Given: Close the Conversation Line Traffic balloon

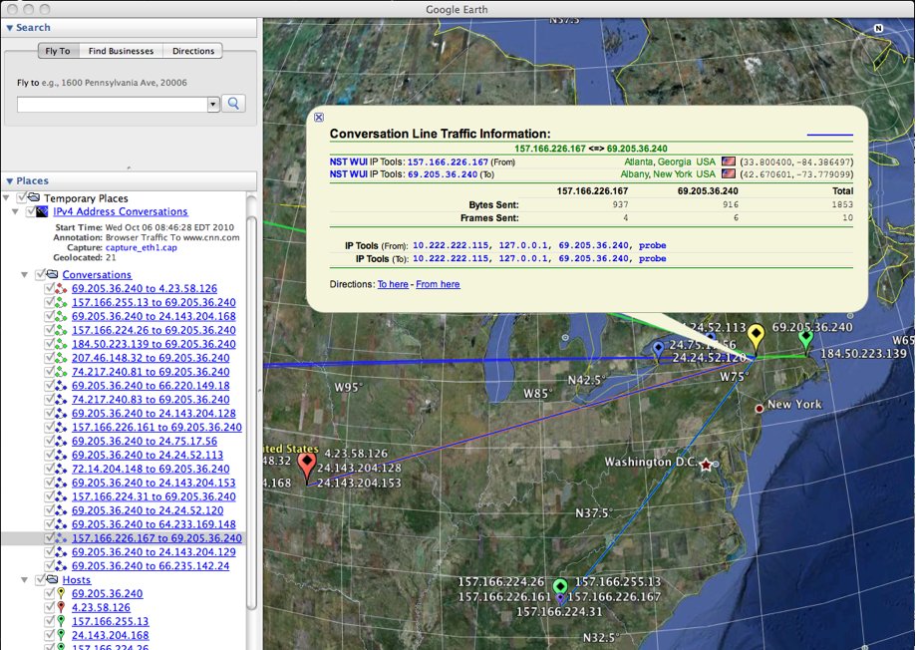Looking at the screenshot, I should (319, 118).
